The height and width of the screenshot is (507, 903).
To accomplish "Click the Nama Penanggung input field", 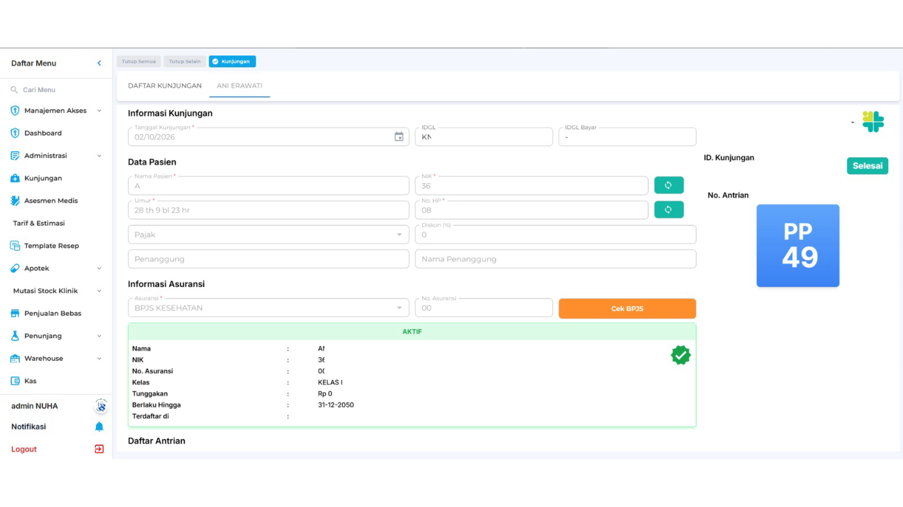I will point(555,259).
